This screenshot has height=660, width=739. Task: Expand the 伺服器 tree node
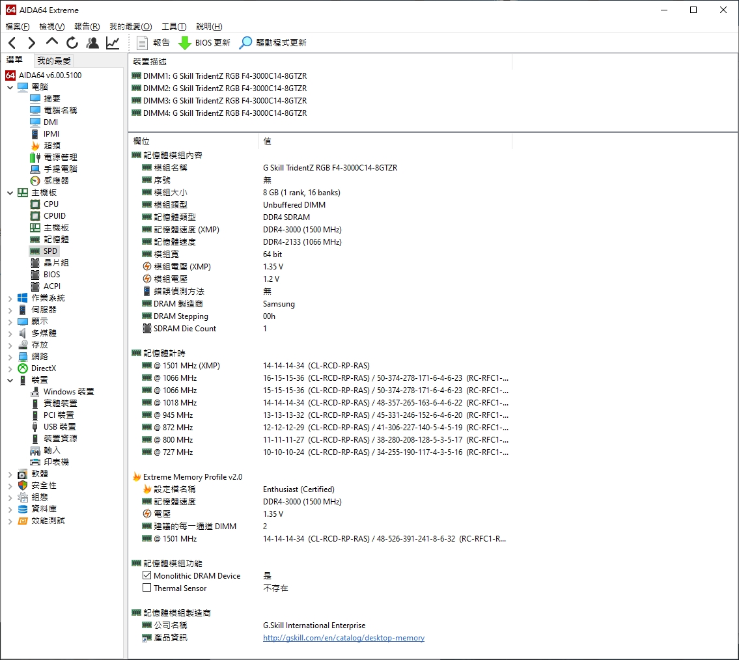[10, 310]
